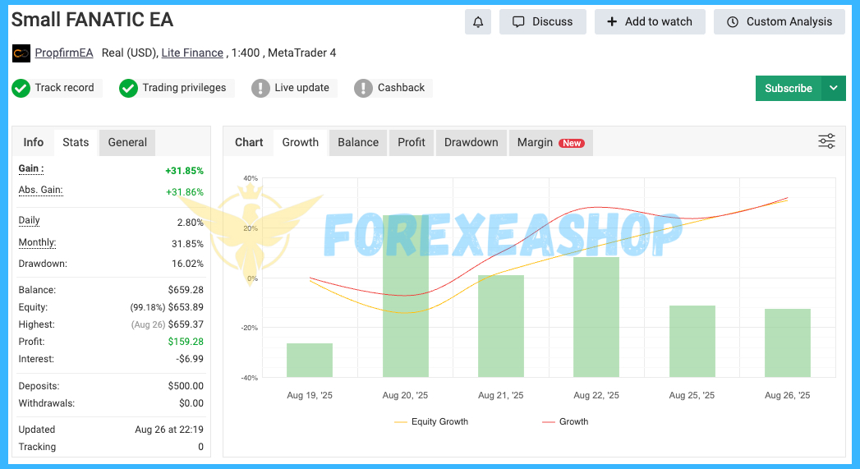This screenshot has width=860, height=469.
Task: Click the PropfirmEA avatar logo
Action: click(x=21, y=53)
